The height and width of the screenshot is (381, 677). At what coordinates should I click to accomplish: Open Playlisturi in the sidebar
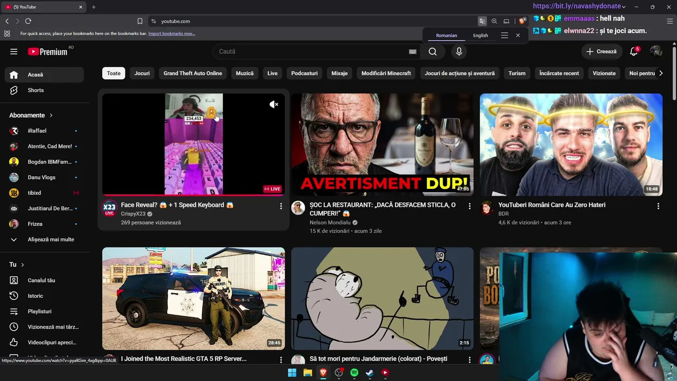tap(44, 312)
